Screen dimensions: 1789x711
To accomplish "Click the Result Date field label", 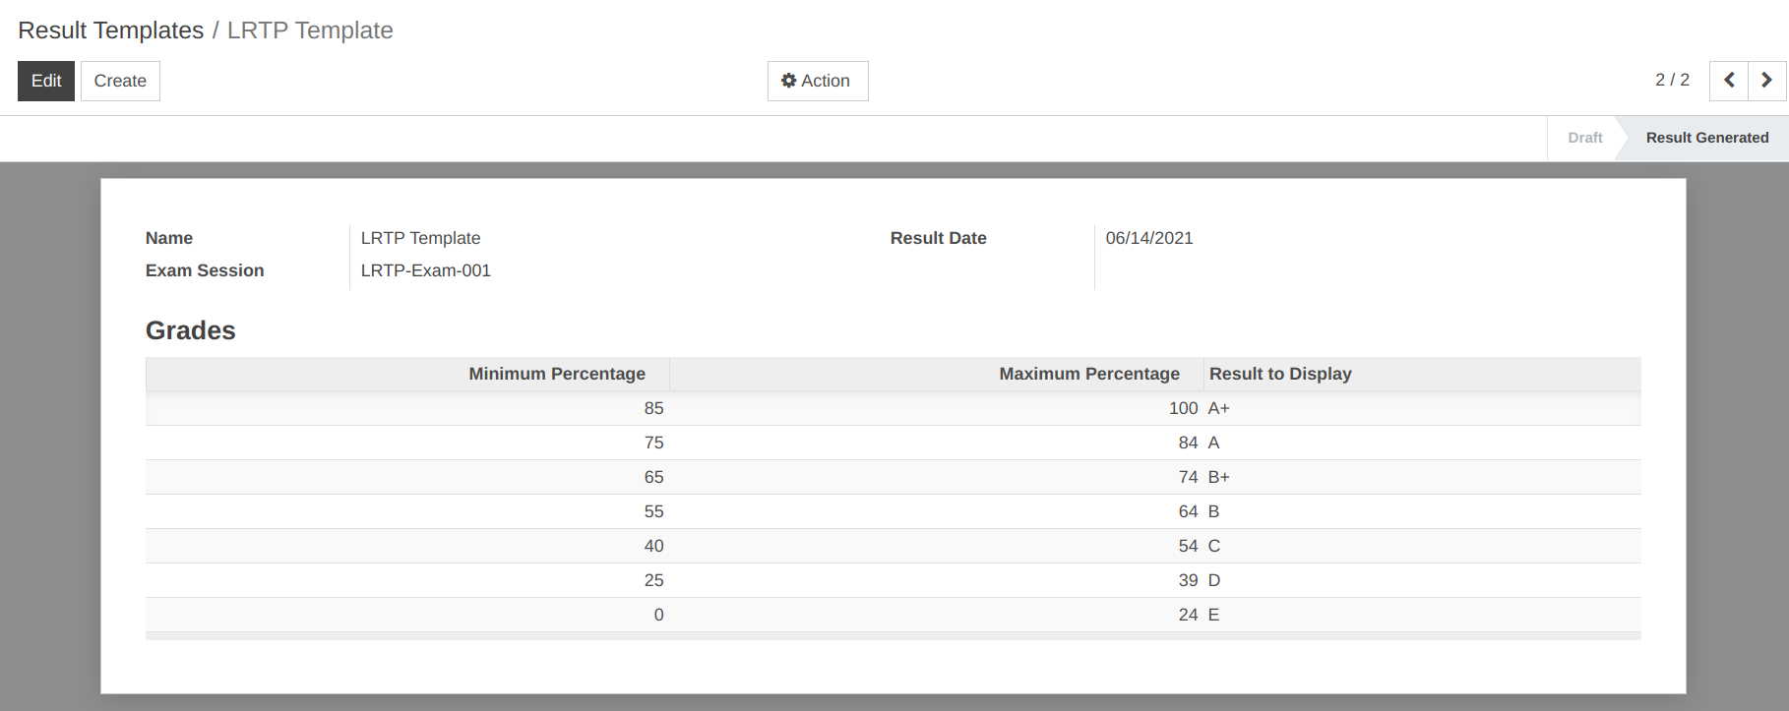I will [x=938, y=238].
